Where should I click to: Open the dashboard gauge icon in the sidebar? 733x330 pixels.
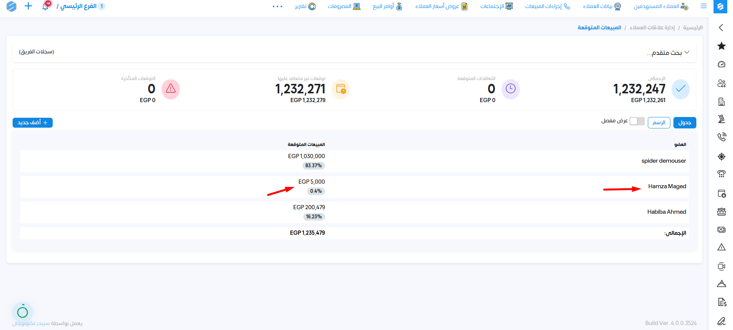tap(721, 64)
